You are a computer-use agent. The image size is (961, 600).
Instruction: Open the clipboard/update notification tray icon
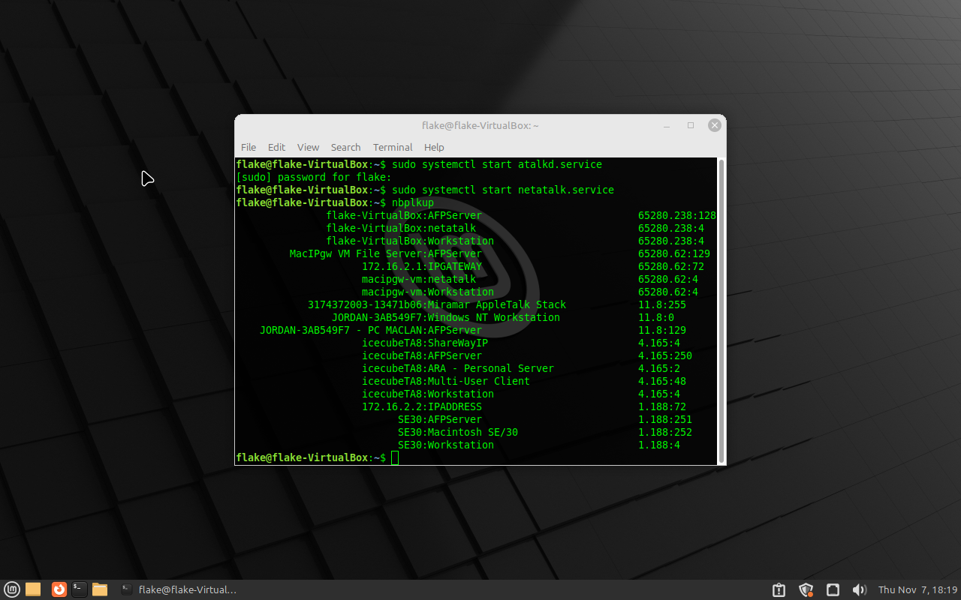click(779, 589)
